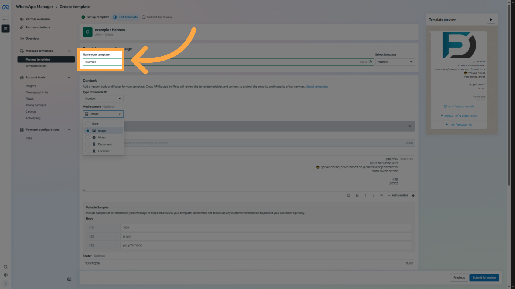This screenshot has width=515, height=289.
Task: Click the message body text area
Action: coord(249,174)
